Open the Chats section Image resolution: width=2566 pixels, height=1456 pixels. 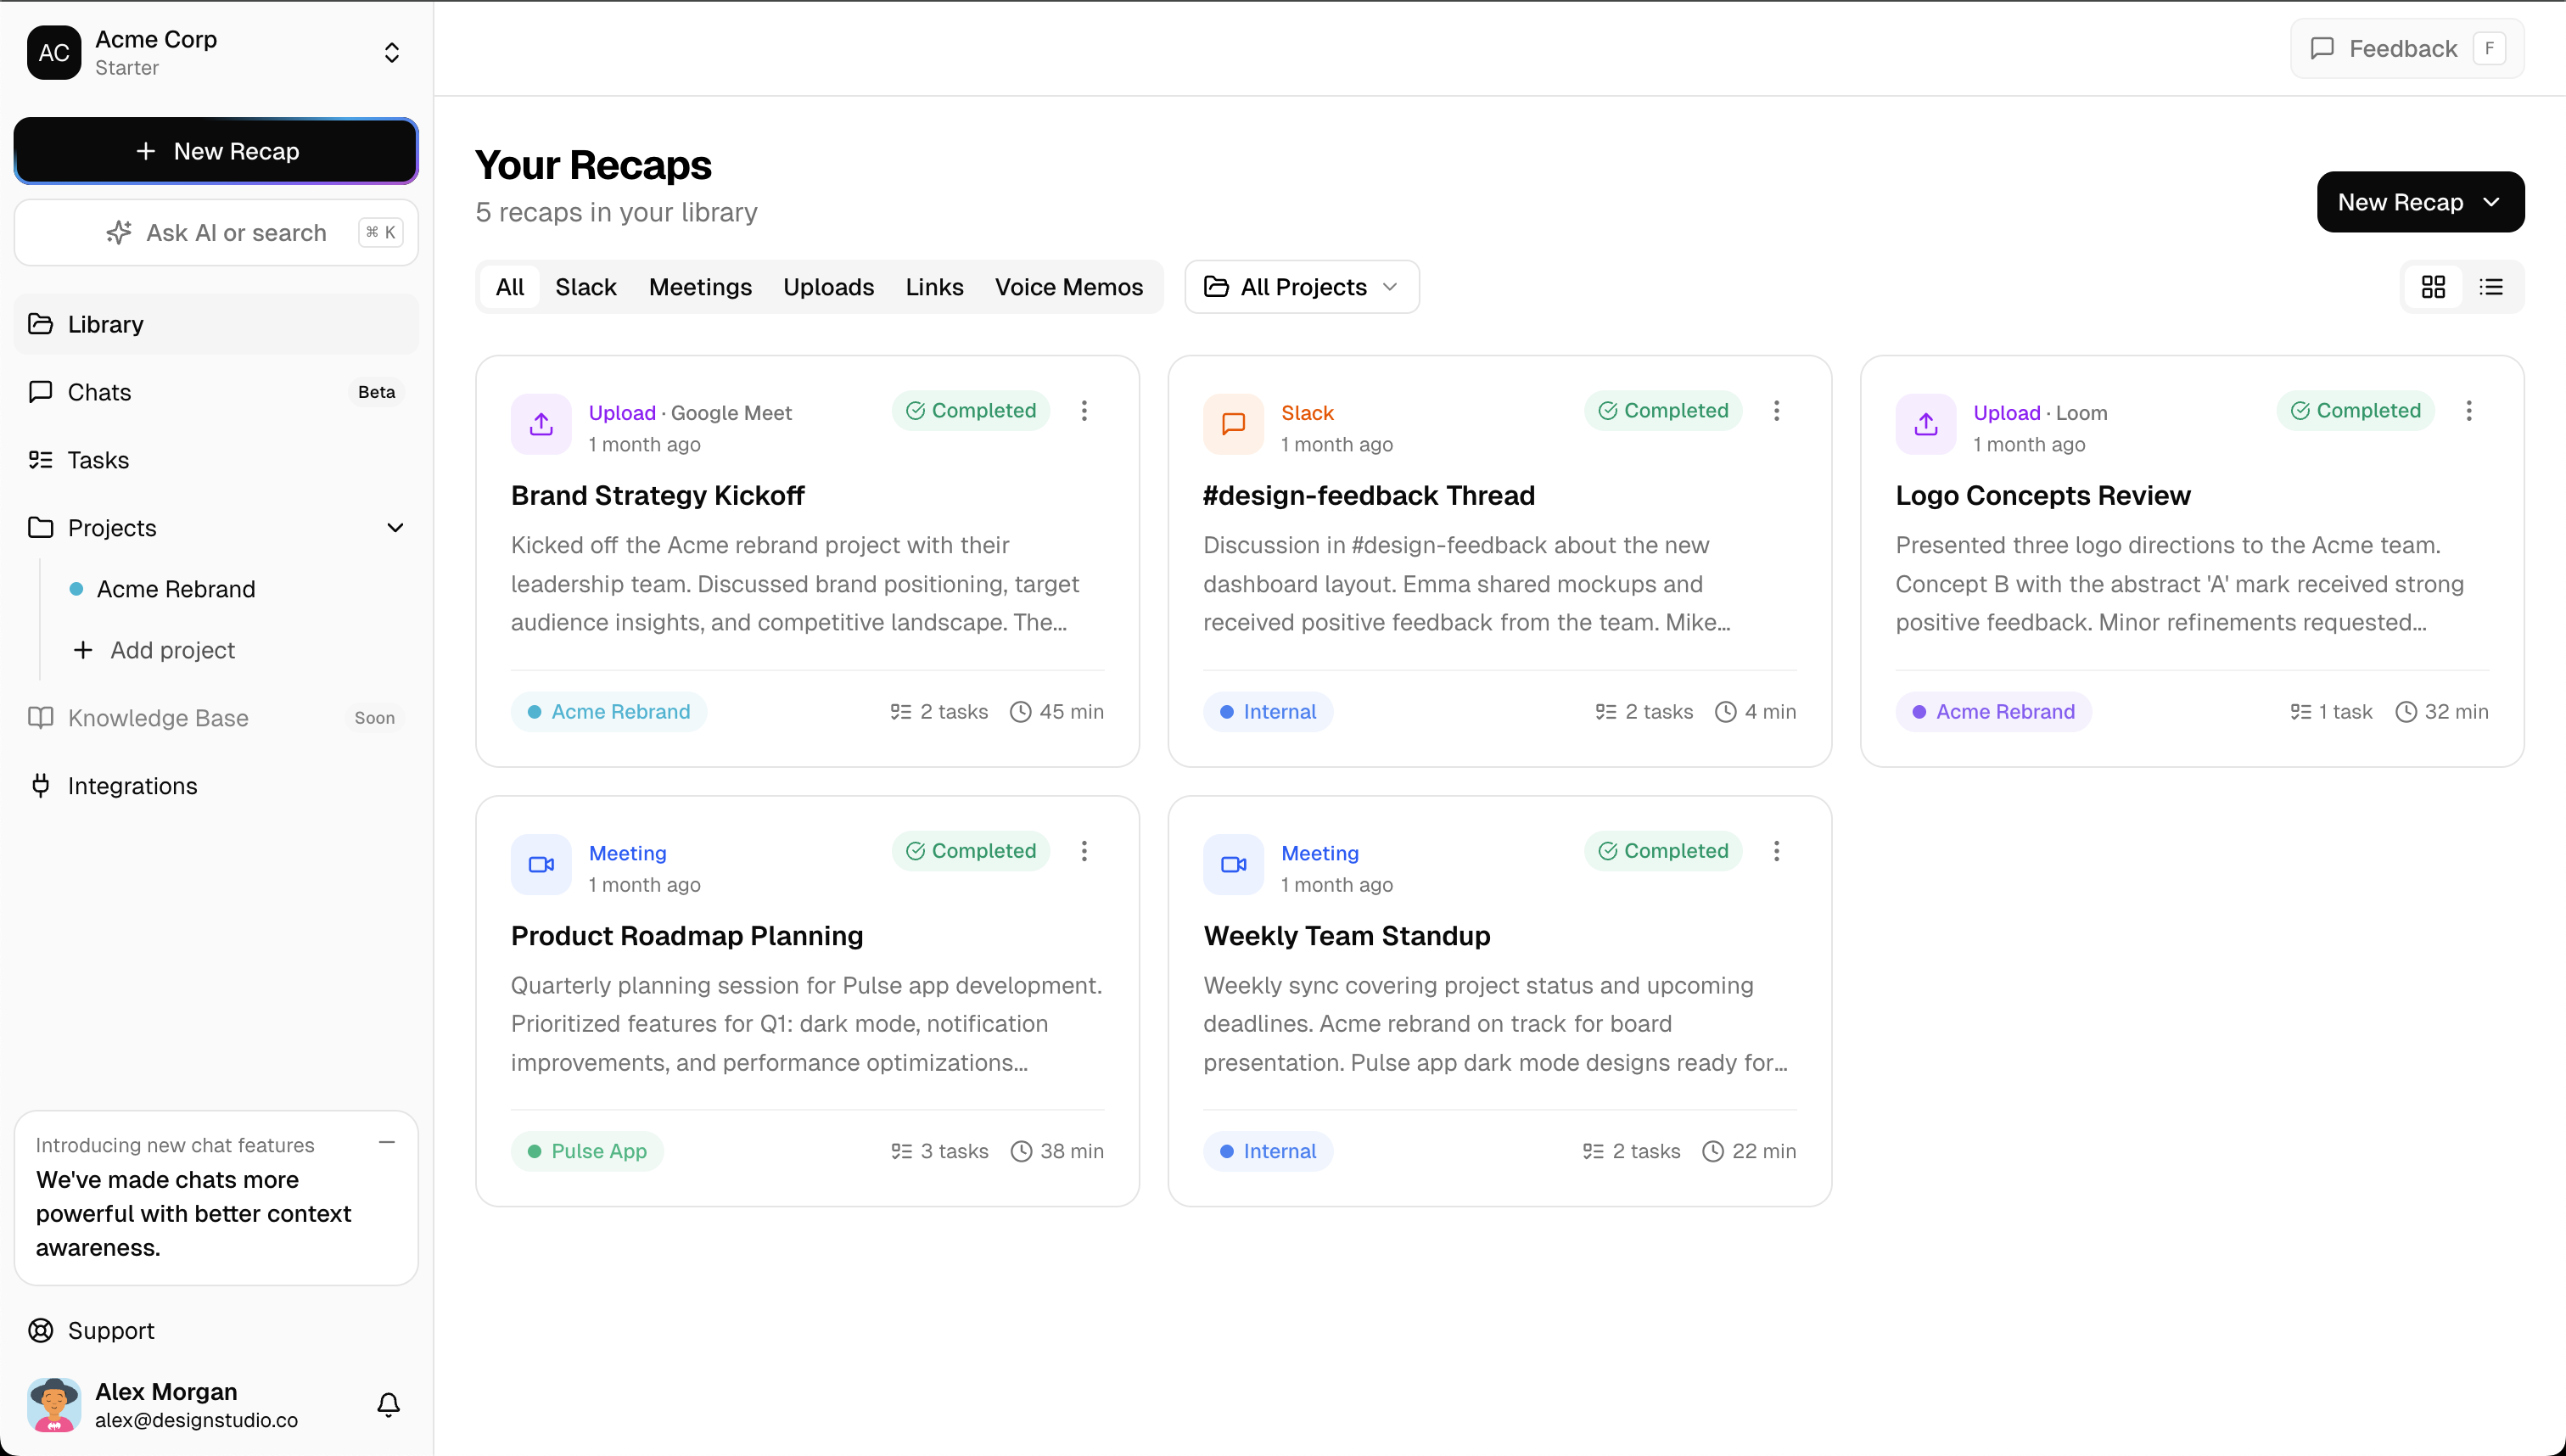pos(100,392)
